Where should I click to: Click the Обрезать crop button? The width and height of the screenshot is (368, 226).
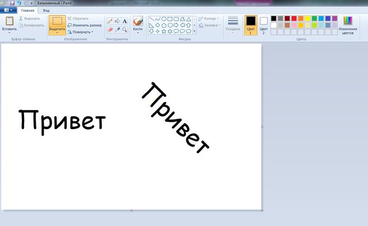click(78, 18)
